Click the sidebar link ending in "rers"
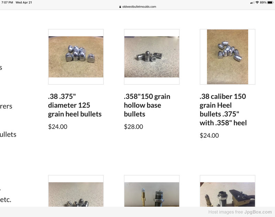Screen dimensions: 275x217 [x=6, y=106]
